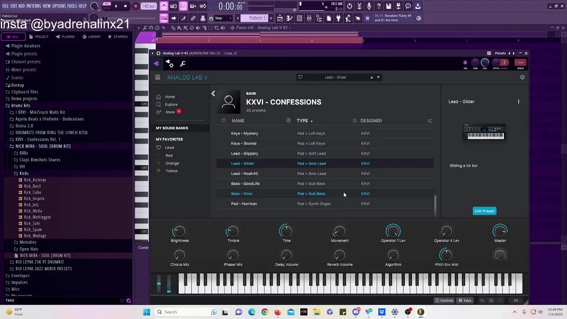
Task: Open the OPTIONS menu
Action: pyautogui.click(x=59, y=6)
